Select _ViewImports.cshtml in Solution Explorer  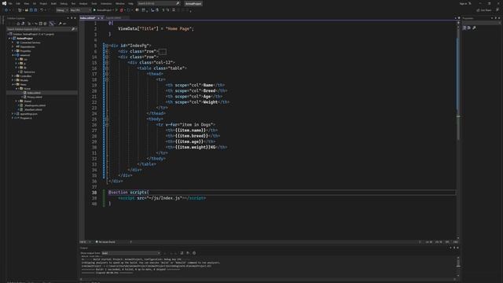pos(35,105)
